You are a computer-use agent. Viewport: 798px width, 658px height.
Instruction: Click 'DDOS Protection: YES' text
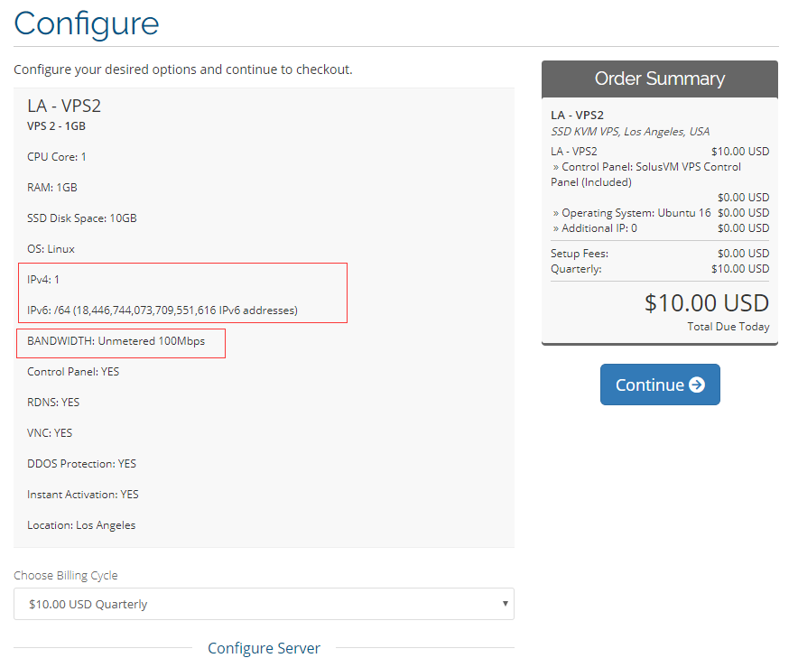[x=81, y=464]
